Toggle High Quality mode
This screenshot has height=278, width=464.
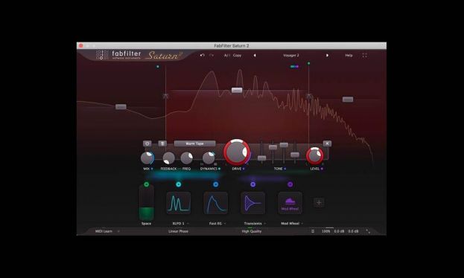tap(252, 231)
